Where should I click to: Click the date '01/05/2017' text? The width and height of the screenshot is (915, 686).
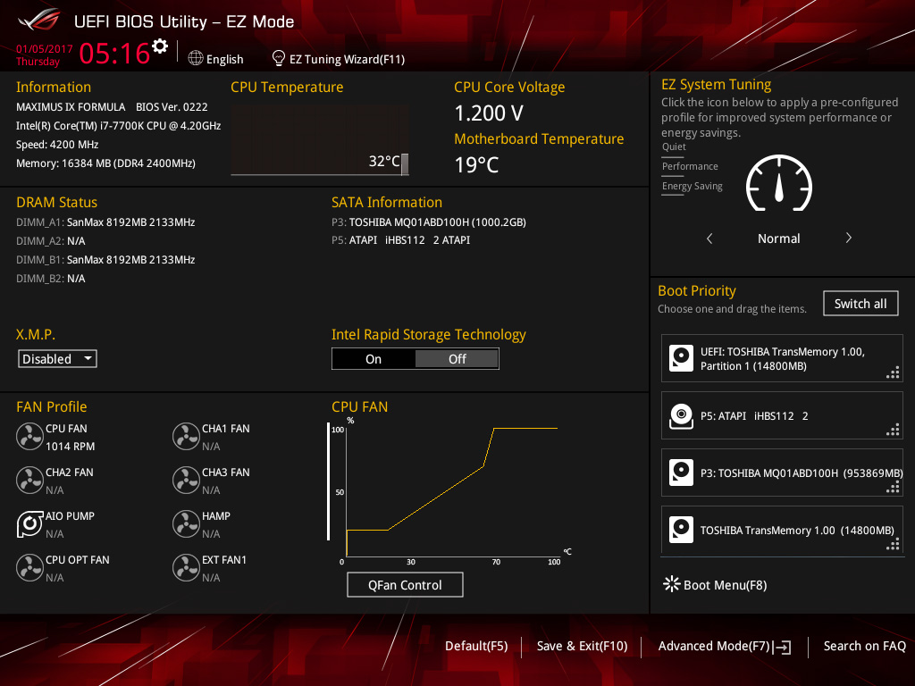pos(45,49)
